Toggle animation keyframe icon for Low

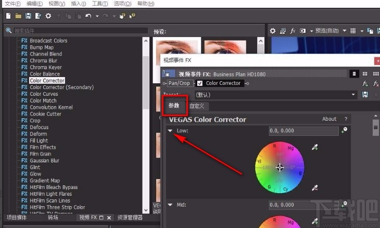(x=344, y=130)
